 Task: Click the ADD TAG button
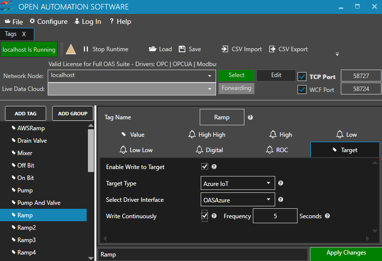[23, 113]
